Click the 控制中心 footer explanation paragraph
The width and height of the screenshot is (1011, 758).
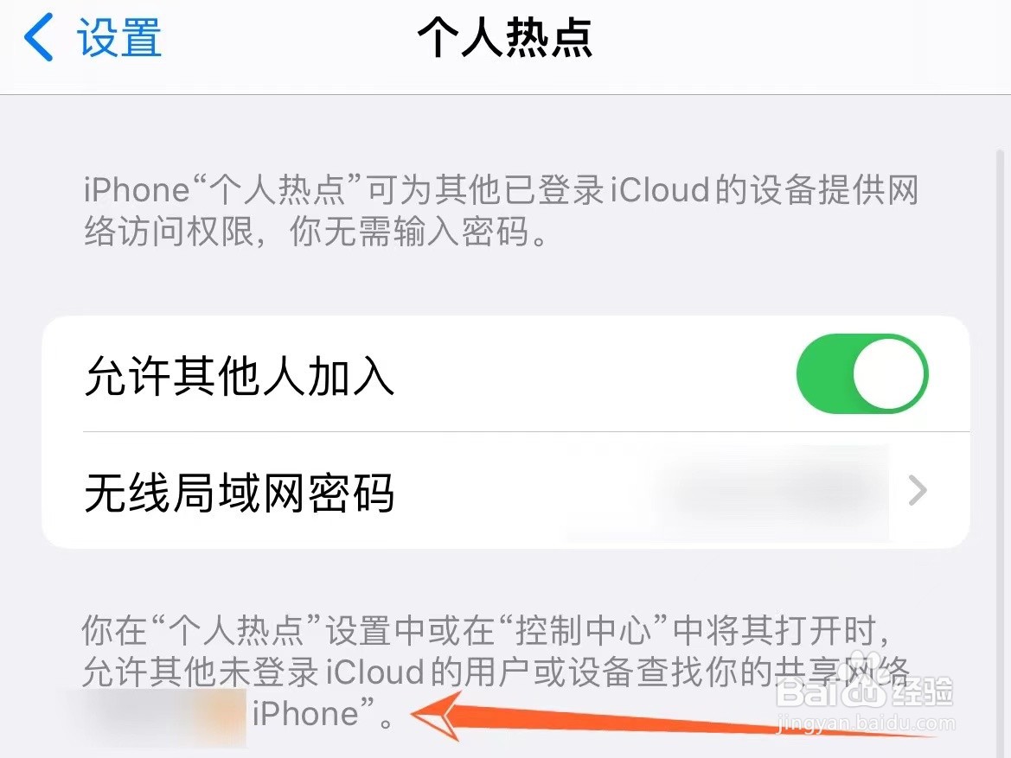click(496, 672)
